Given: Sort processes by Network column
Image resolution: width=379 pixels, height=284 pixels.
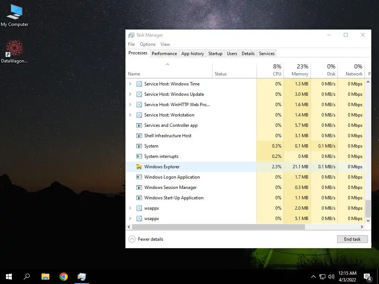Looking at the screenshot, I should pos(351,70).
